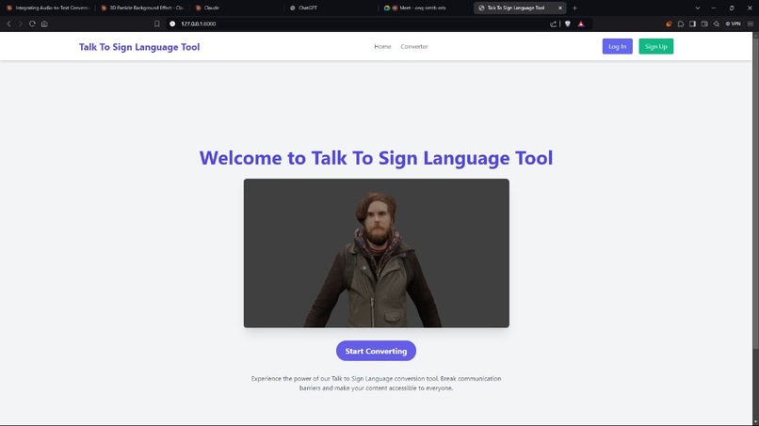Click the Log In button
This screenshot has width=759, height=426.
click(x=617, y=46)
